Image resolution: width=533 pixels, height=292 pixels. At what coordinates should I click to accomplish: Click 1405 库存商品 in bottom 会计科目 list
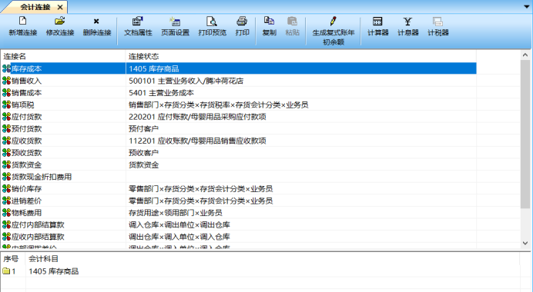coord(54,271)
